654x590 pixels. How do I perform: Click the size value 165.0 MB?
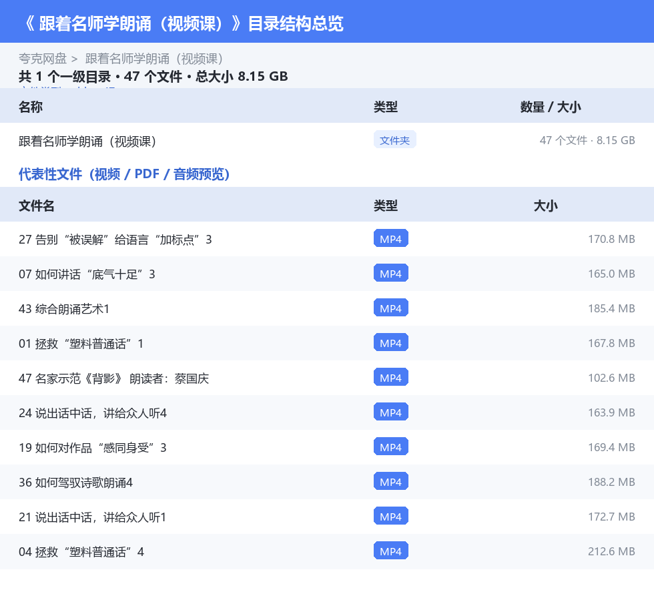(x=611, y=274)
